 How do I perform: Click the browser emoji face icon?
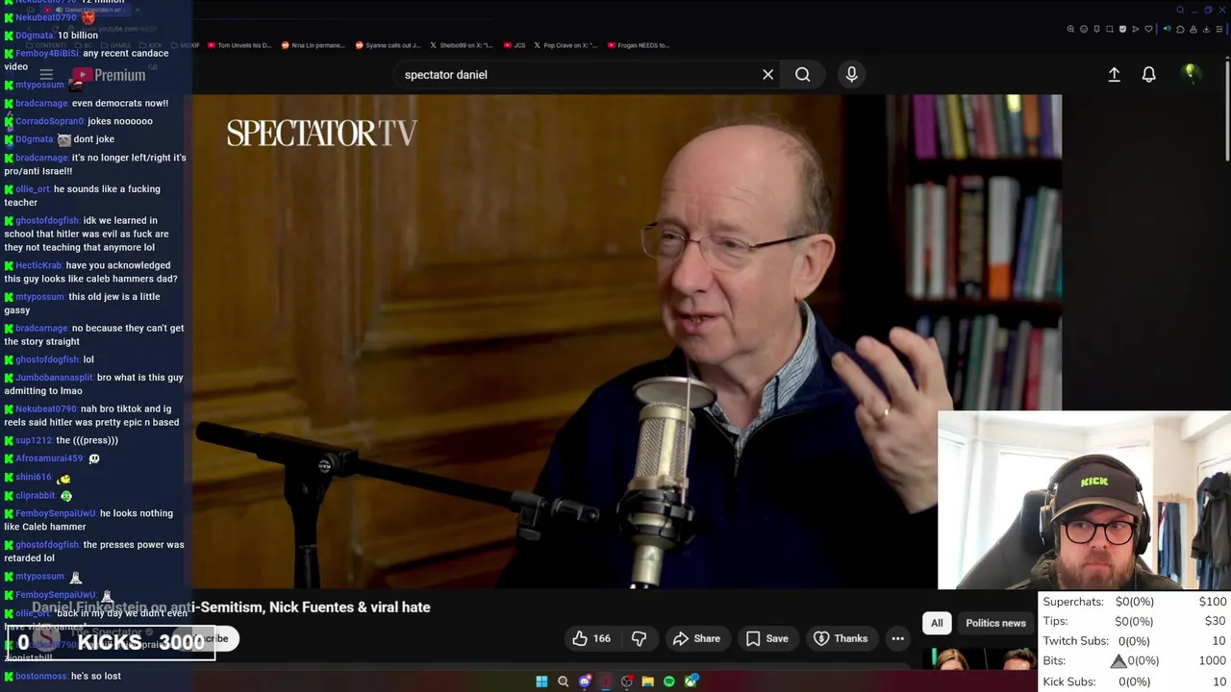click(1084, 29)
